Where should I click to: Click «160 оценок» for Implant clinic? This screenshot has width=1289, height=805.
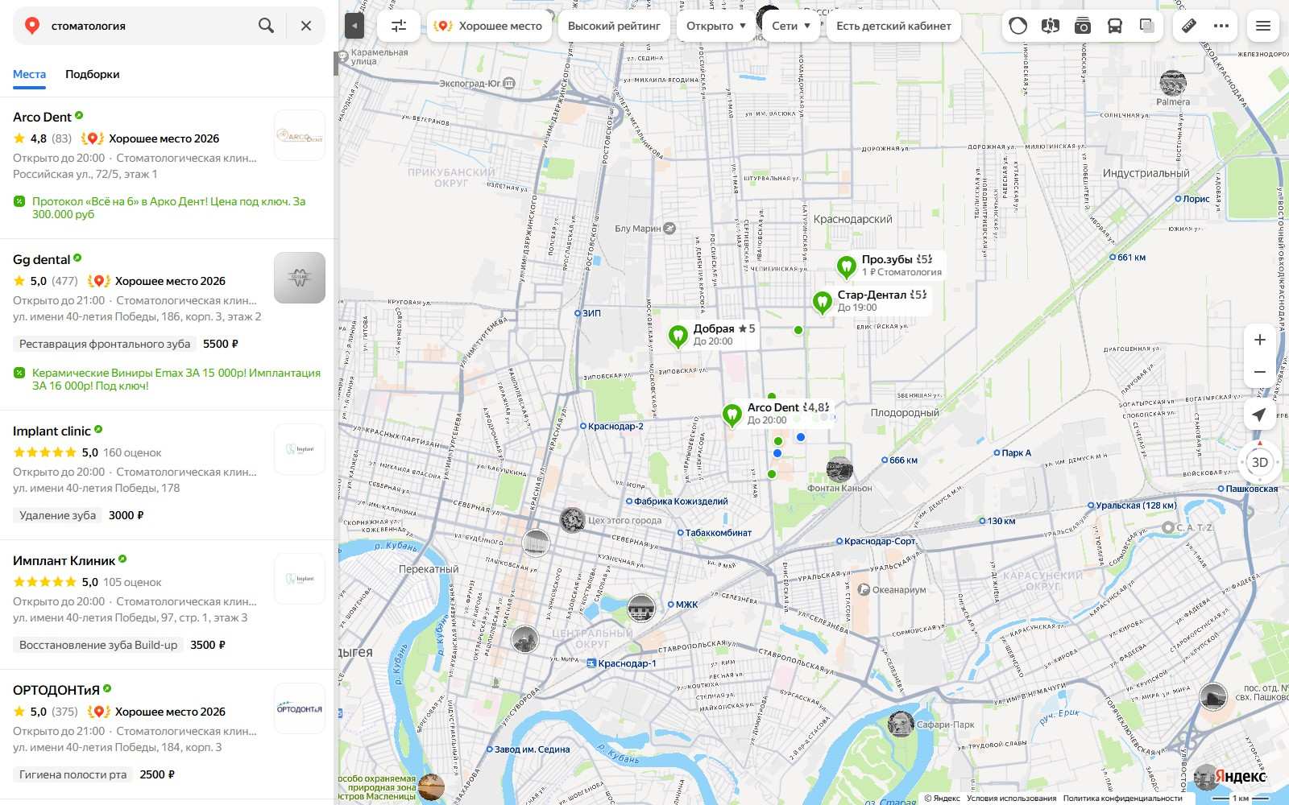pos(132,452)
